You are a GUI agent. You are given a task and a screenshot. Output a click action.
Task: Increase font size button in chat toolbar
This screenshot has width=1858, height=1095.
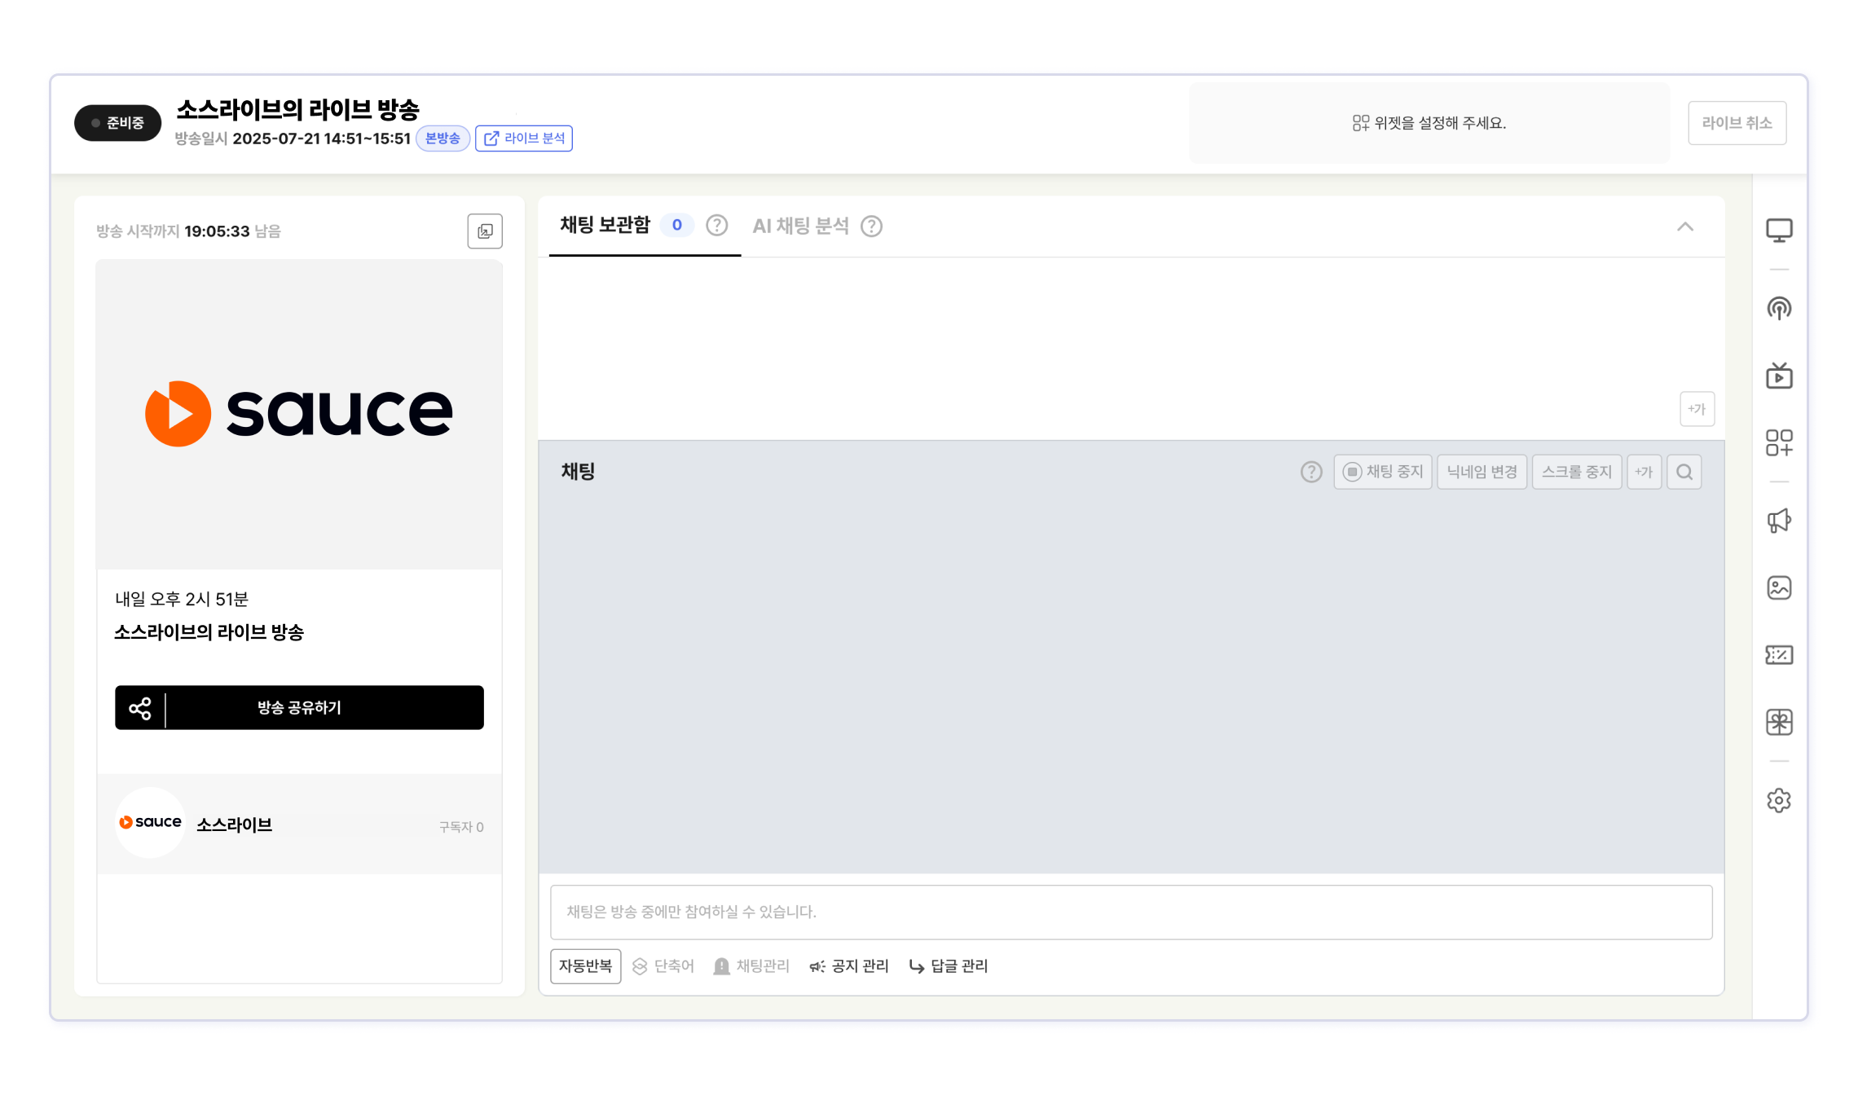point(1644,472)
